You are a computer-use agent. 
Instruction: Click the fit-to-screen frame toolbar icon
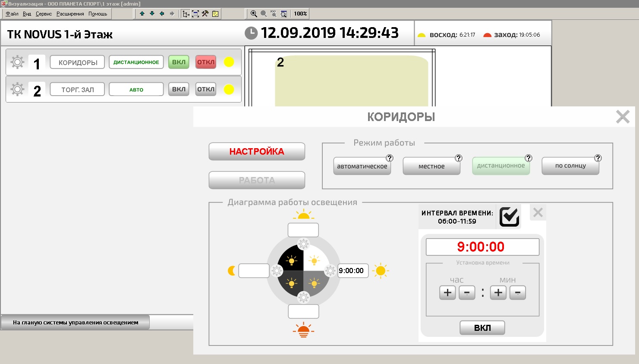click(195, 14)
